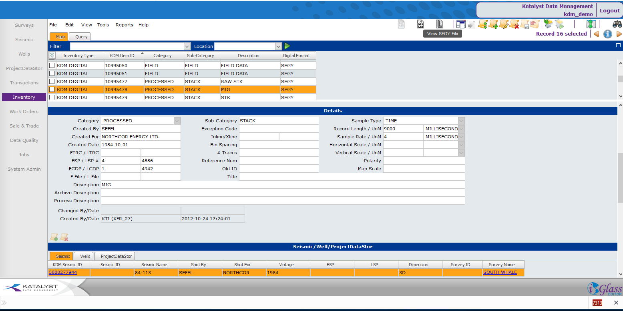Switch to the Wells tab
The width and height of the screenshot is (623, 311).
[x=84, y=256]
